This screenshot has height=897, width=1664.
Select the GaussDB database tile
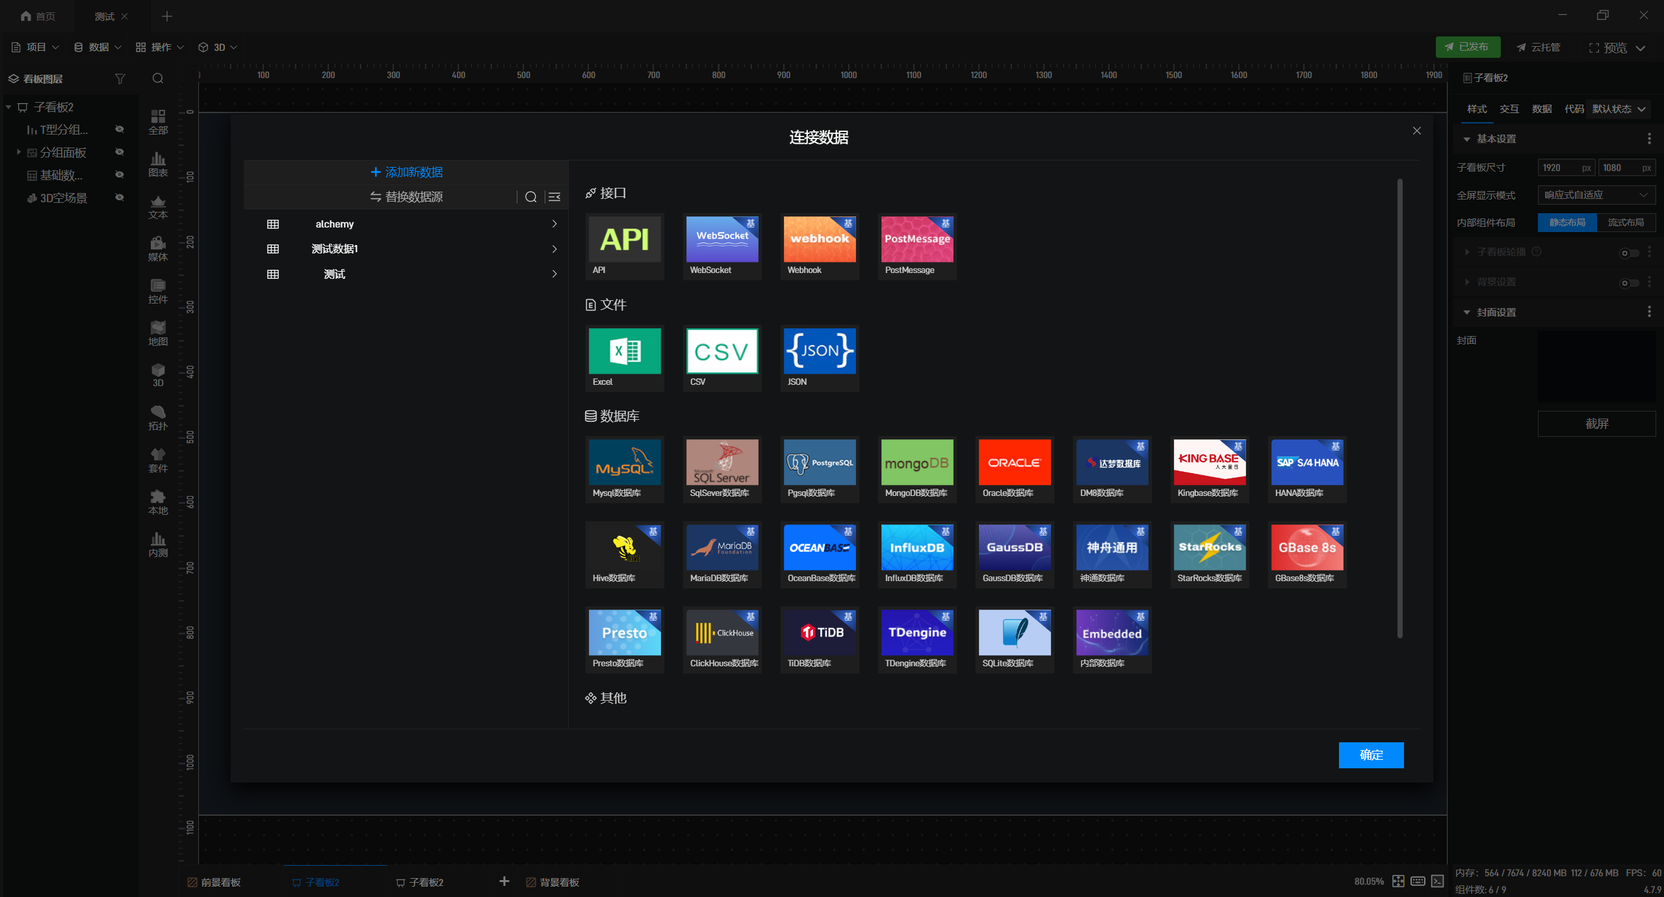click(1015, 554)
